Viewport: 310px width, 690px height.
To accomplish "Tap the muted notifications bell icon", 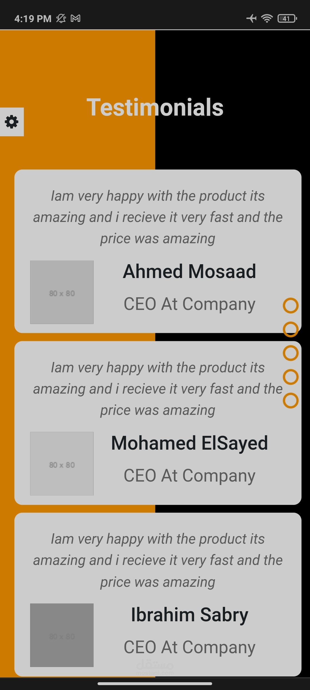I will [61, 19].
